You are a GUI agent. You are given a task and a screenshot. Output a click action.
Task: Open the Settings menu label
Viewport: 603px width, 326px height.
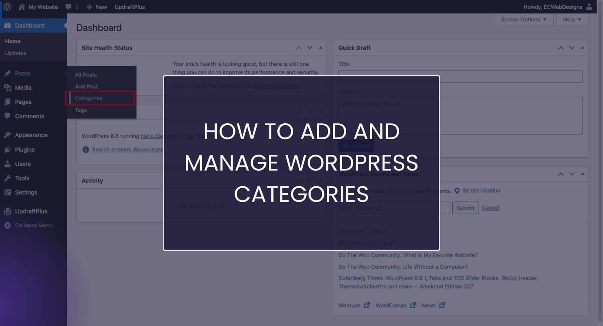[26, 192]
